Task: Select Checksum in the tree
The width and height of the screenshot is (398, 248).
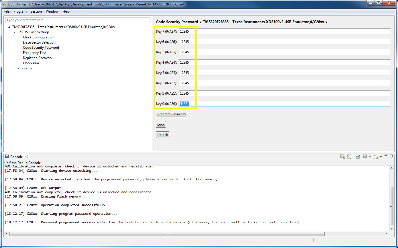Action: pyautogui.click(x=31, y=63)
